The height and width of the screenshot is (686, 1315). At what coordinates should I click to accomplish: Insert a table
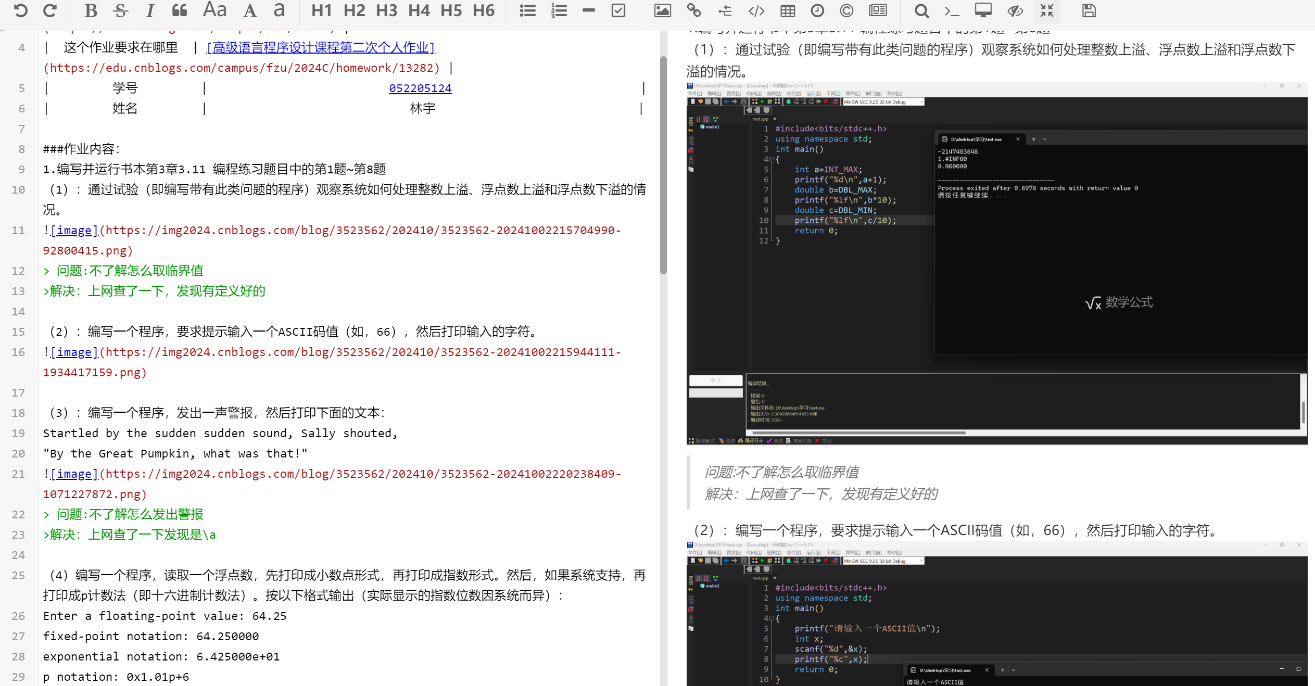point(787,10)
